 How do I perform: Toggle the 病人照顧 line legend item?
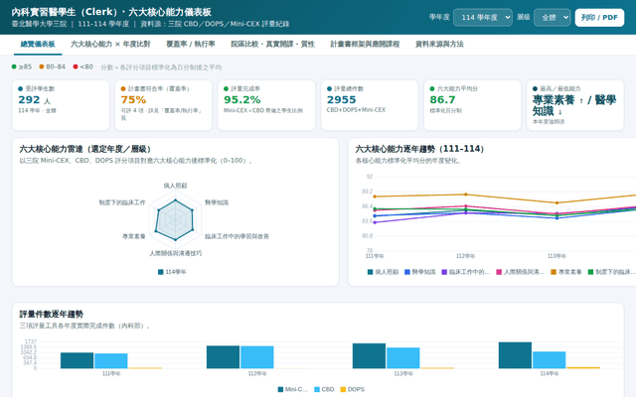[x=383, y=272]
